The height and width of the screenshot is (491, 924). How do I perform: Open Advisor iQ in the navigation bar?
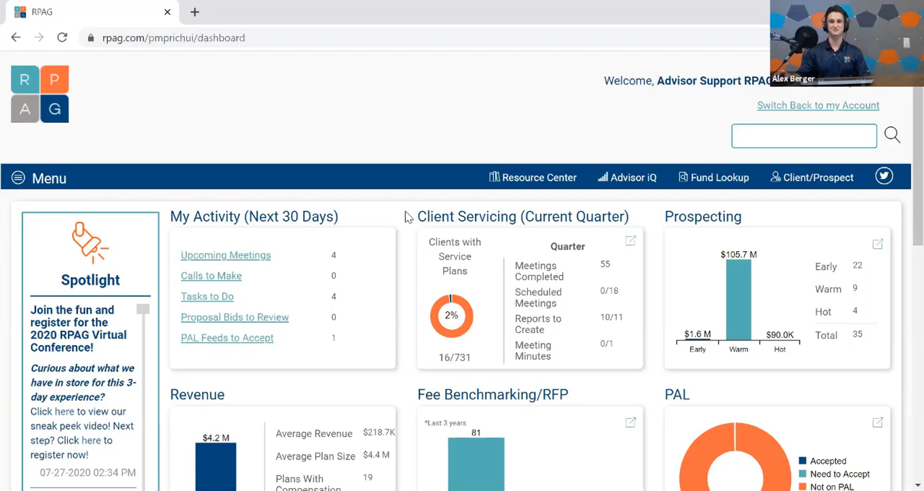coord(627,178)
